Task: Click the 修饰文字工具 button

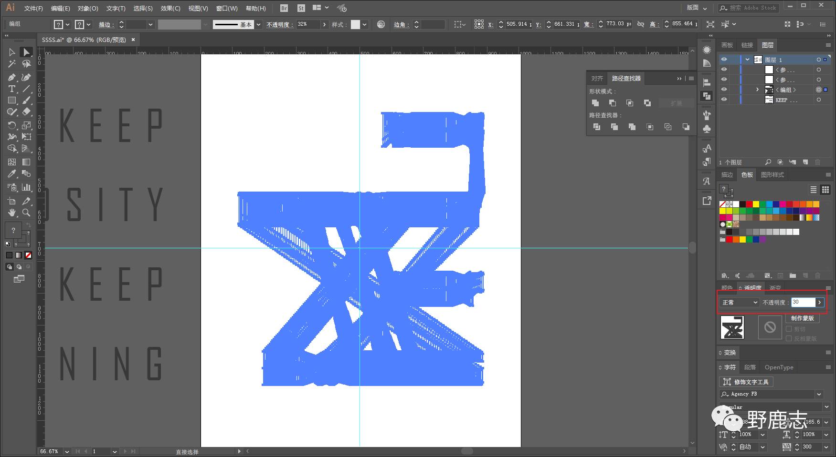Action: click(746, 382)
